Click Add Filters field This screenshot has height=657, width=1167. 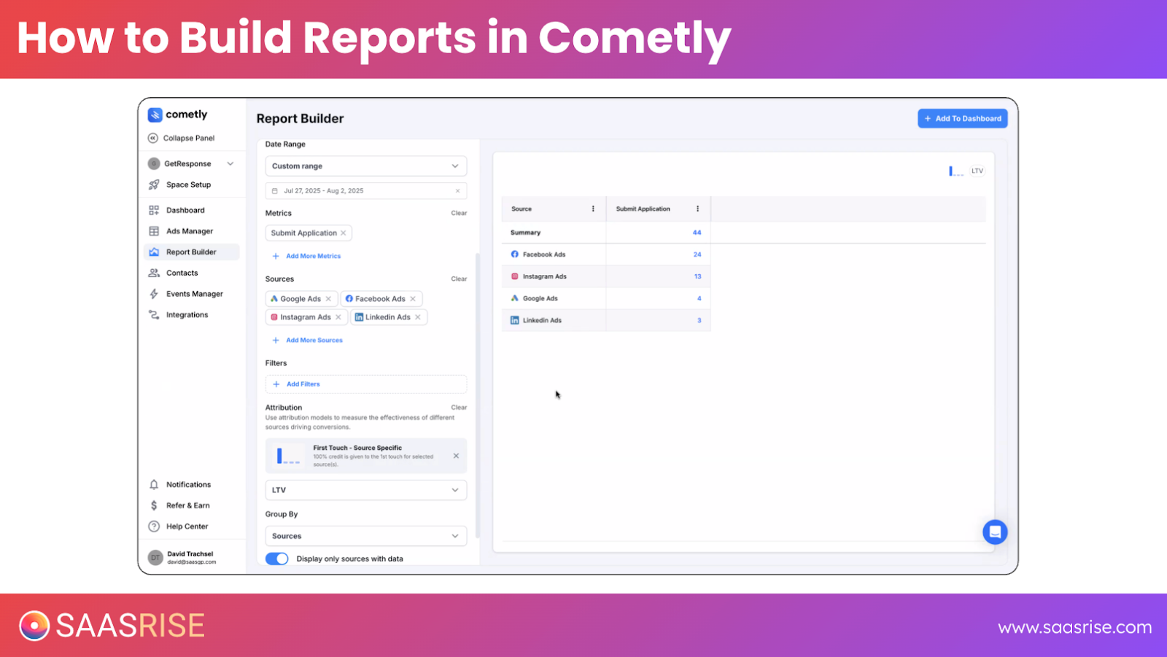tap(366, 384)
